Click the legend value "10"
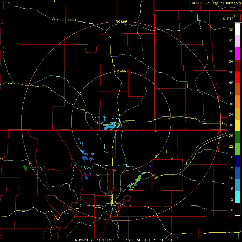The image size is (242, 242). click(x=231, y=178)
